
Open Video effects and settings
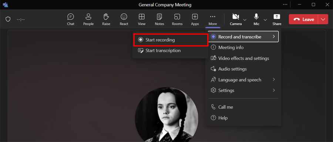click(x=243, y=58)
